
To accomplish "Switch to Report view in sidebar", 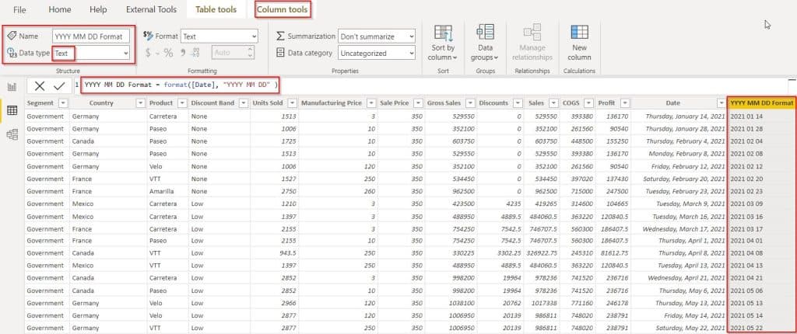I will click(12, 87).
